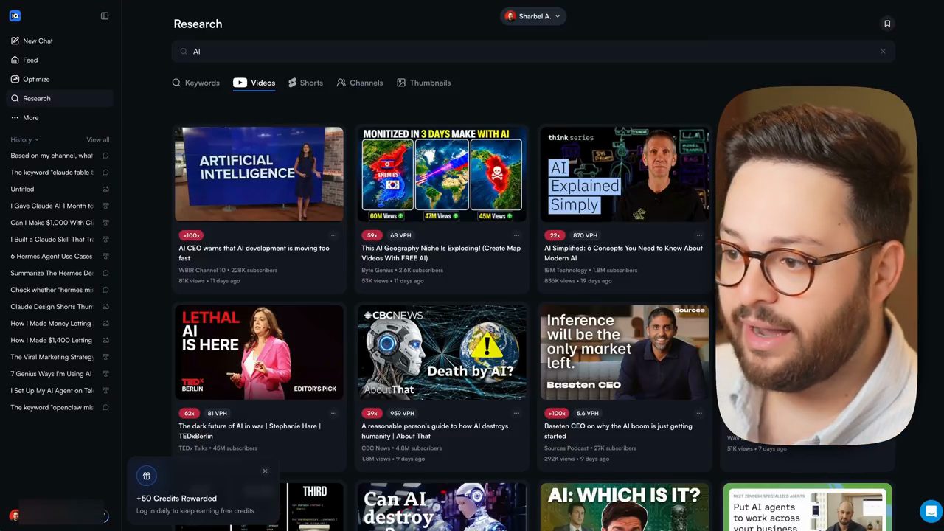Image resolution: width=944 pixels, height=531 pixels.
Task: Open 'AI Explained Simply' IBM thumbnail
Action: click(625, 174)
